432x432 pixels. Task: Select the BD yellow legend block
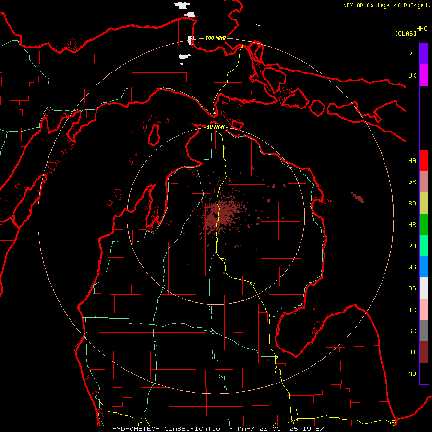tap(424, 204)
